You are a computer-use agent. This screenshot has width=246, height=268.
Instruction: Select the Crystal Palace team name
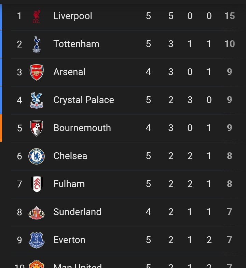point(84,100)
